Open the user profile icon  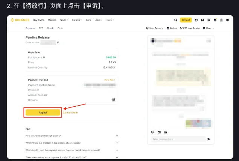pyautogui.click(x=196, y=20)
